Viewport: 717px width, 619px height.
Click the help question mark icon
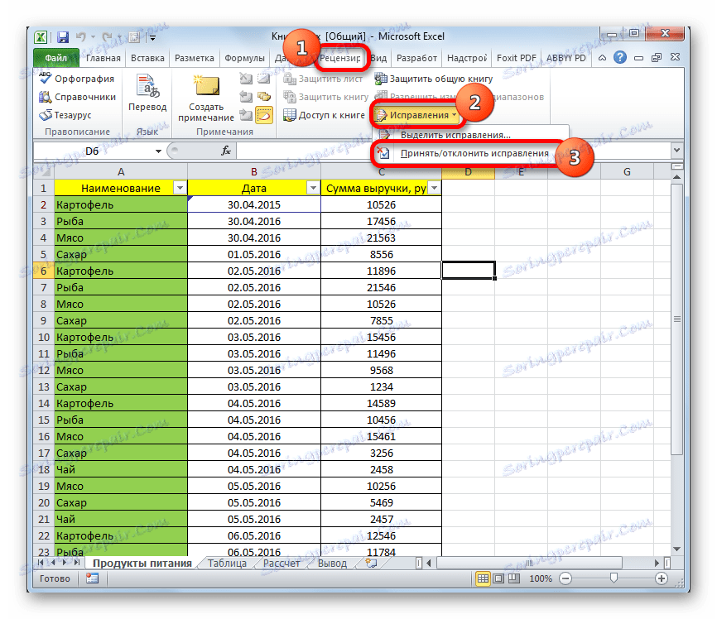click(620, 58)
